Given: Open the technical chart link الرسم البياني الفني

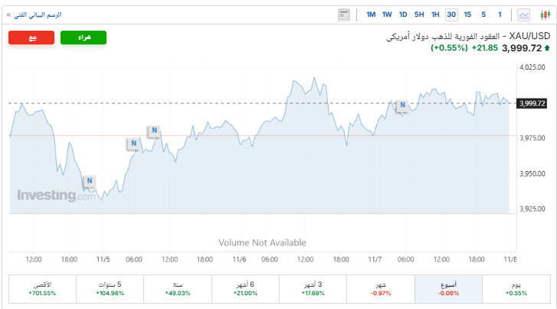Looking at the screenshot, I should (x=36, y=15).
